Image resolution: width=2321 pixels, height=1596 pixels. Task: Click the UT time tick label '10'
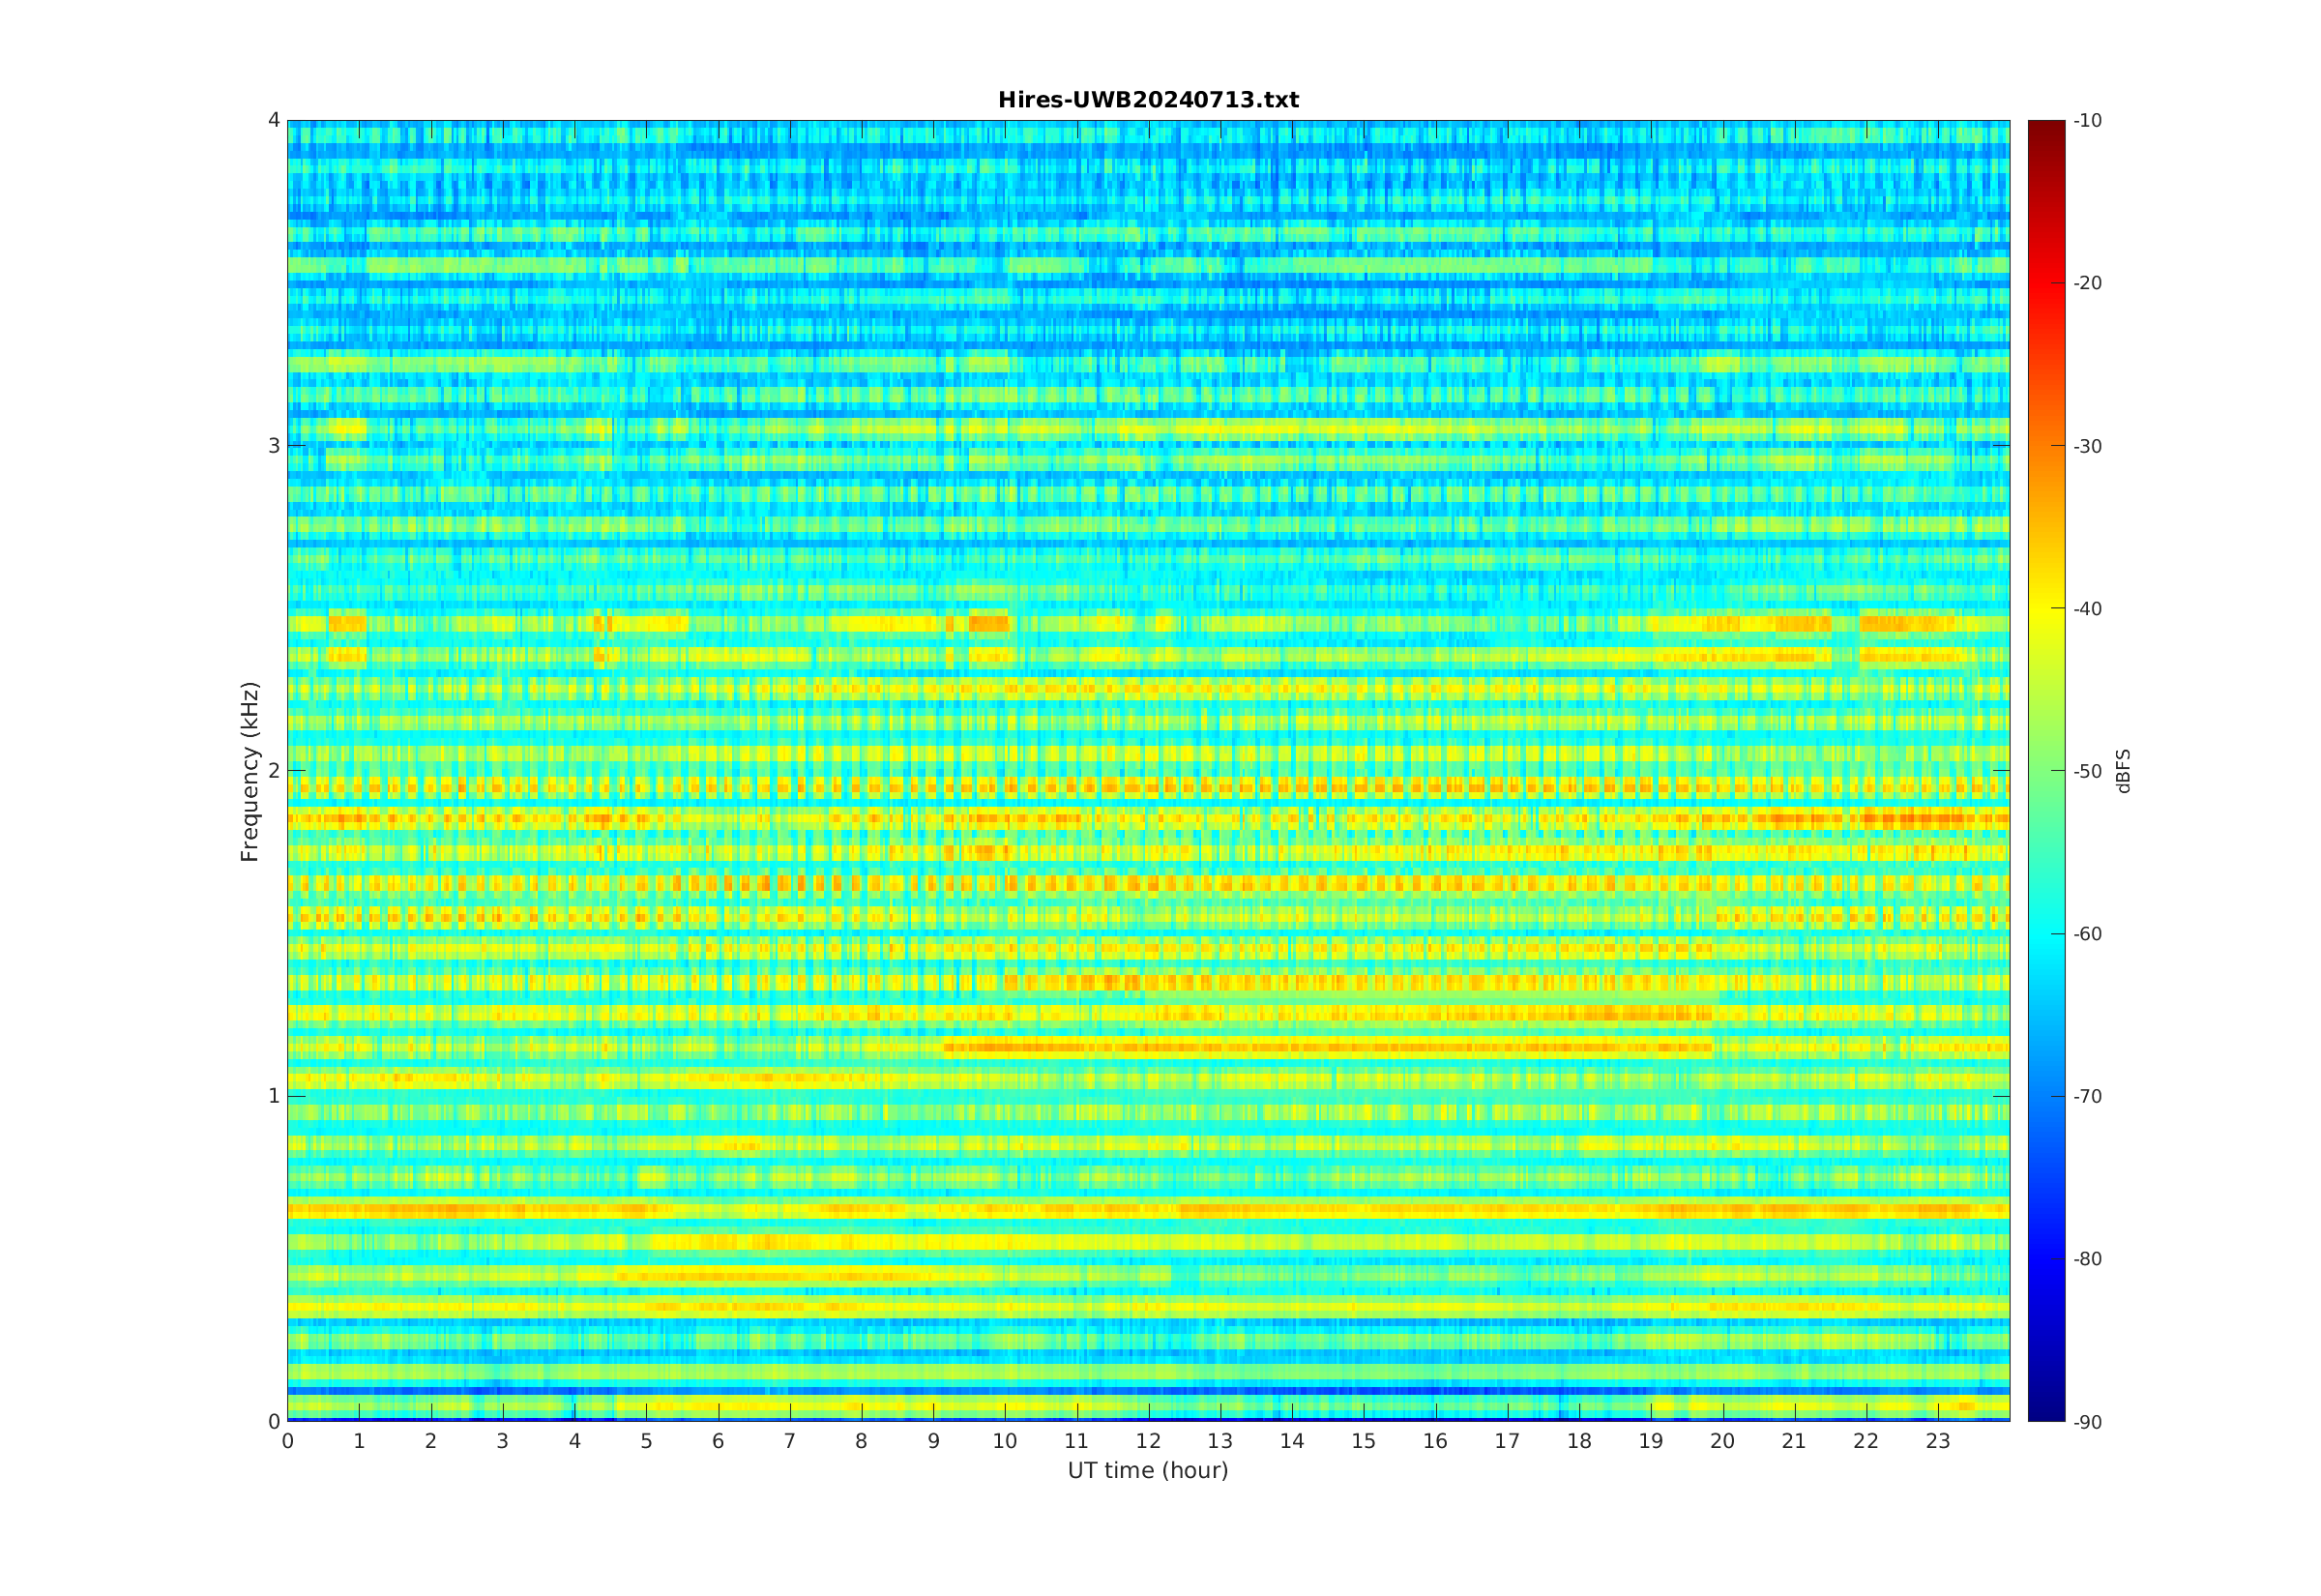[x=1005, y=1441]
